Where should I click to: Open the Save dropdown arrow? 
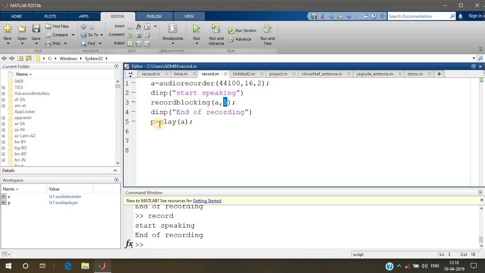(x=36, y=44)
